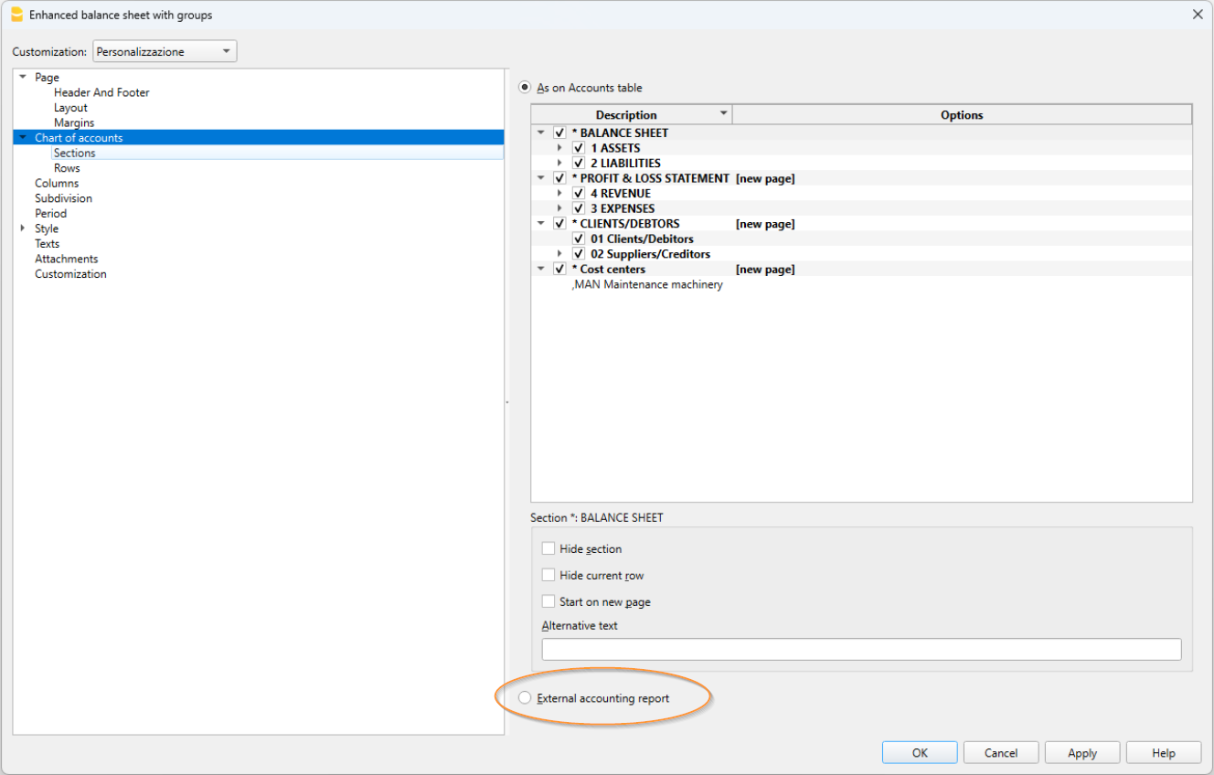This screenshot has height=775, width=1214.
Task: Open the Customization dropdown
Action: pyautogui.click(x=165, y=52)
